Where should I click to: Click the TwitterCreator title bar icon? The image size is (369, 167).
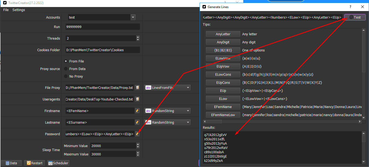(x=5, y=3)
